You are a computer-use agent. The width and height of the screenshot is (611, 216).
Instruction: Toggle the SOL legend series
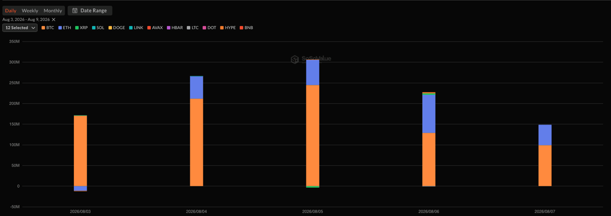point(98,28)
